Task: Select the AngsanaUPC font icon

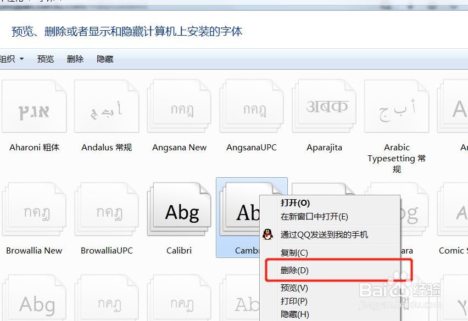Action: click(x=252, y=106)
